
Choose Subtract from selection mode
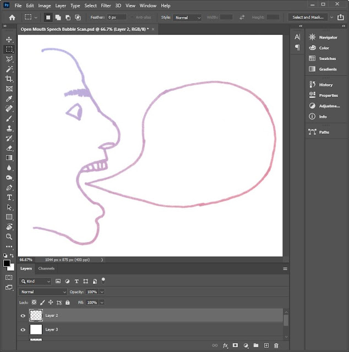(68, 18)
